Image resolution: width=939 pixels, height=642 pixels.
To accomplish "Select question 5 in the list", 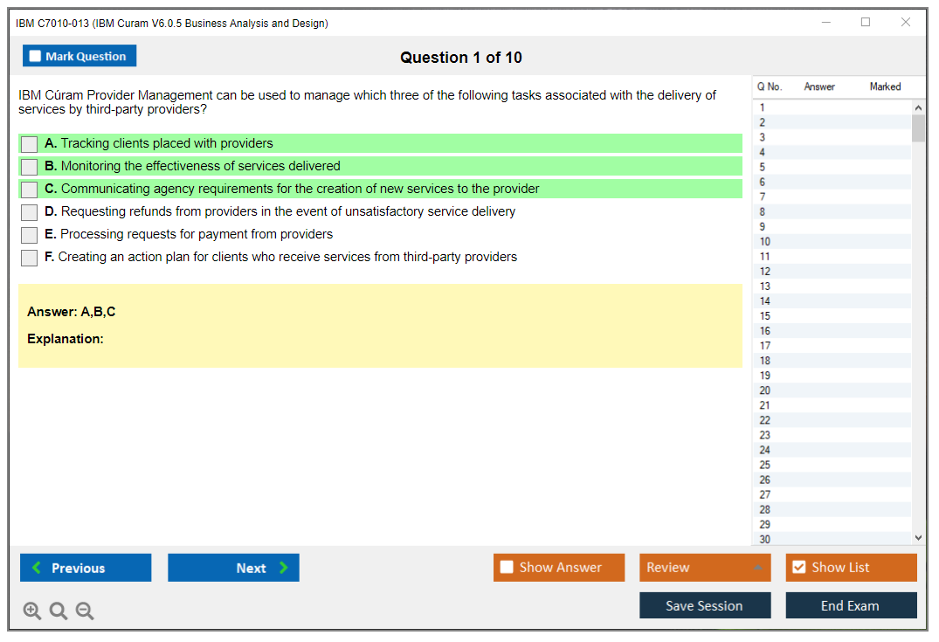I will point(763,167).
